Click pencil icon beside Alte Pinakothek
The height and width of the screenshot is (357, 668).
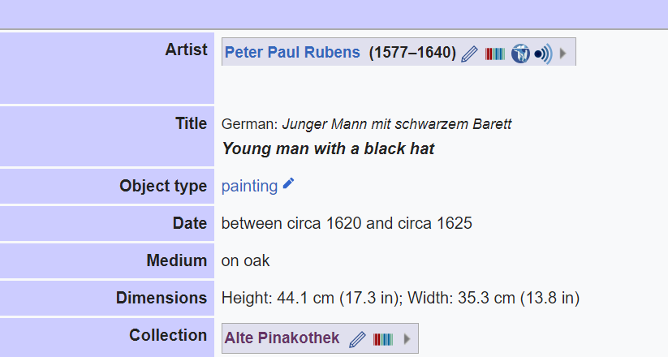(x=357, y=339)
